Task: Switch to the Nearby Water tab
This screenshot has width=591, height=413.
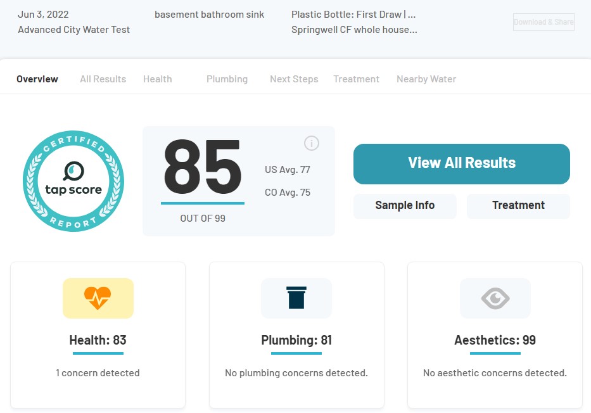Action: [426, 79]
